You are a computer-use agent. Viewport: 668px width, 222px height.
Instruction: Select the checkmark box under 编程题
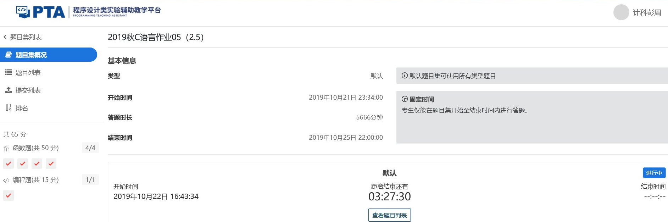click(9, 195)
